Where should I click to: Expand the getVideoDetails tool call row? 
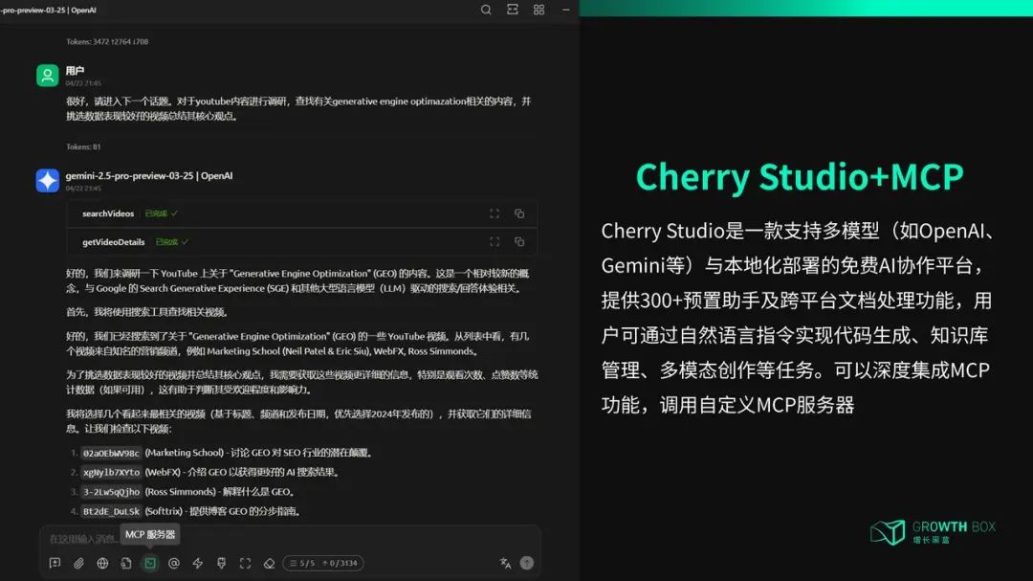tap(301, 242)
